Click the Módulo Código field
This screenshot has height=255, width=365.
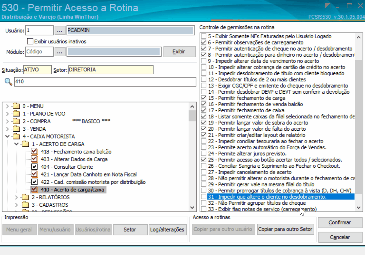pyautogui.click(x=39, y=52)
